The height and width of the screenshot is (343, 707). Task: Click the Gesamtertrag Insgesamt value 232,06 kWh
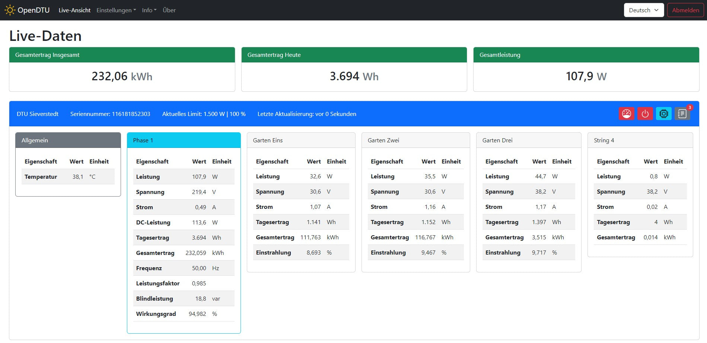tap(122, 76)
